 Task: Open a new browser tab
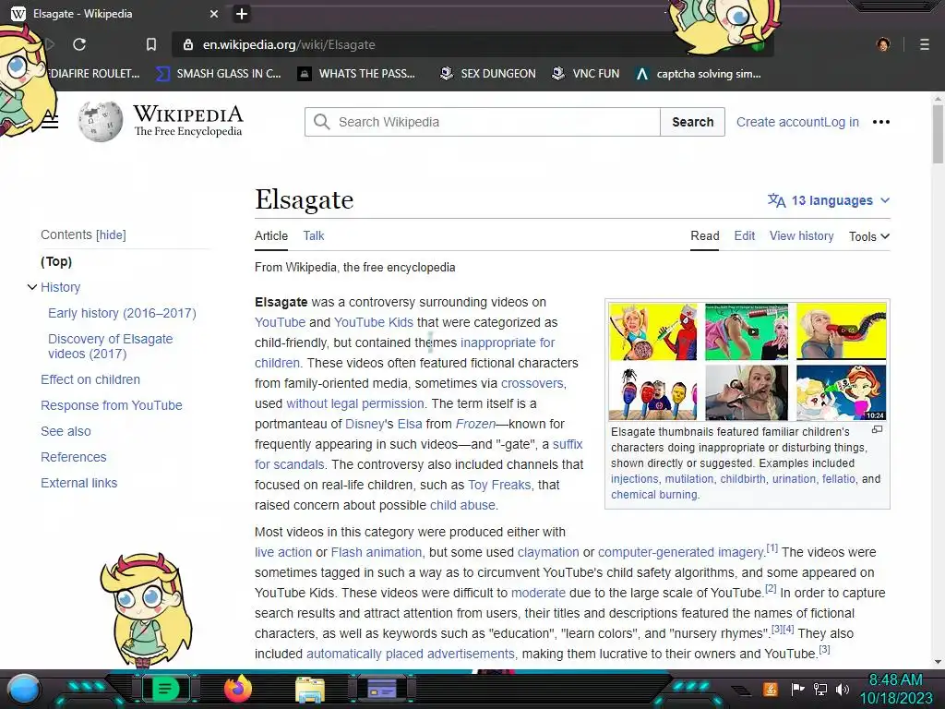tap(242, 14)
